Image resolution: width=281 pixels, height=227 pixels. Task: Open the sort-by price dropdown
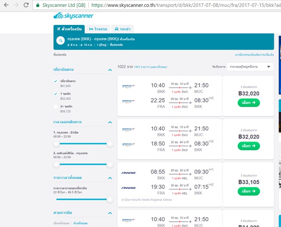(250, 67)
